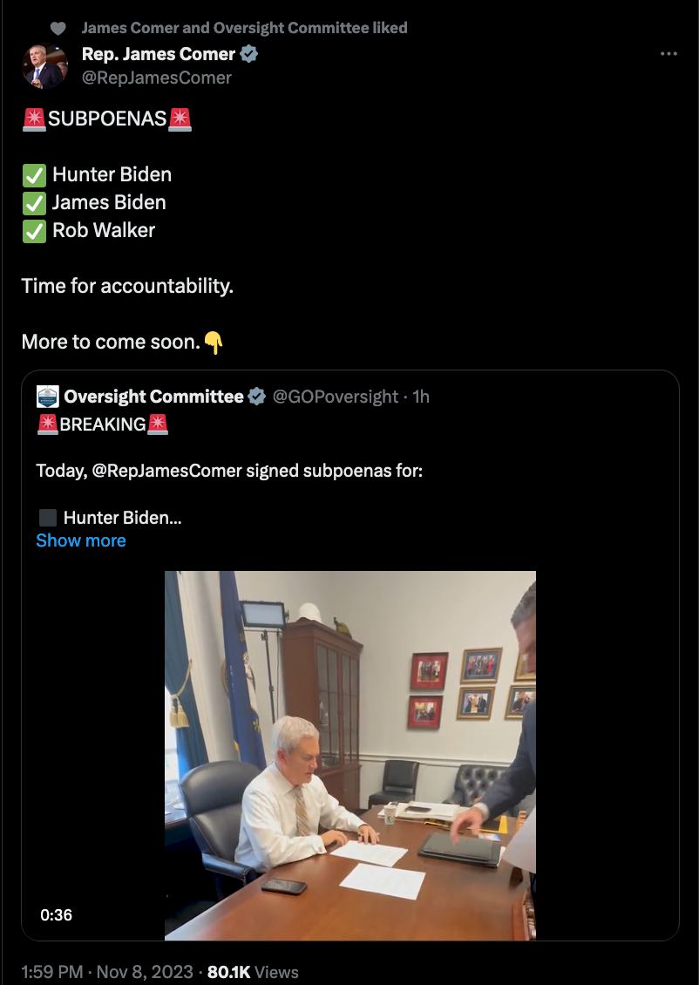The image size is (699, 985).
Task: Click the green checkmark beside Rob Walker
Action: (x=34, y=231)
